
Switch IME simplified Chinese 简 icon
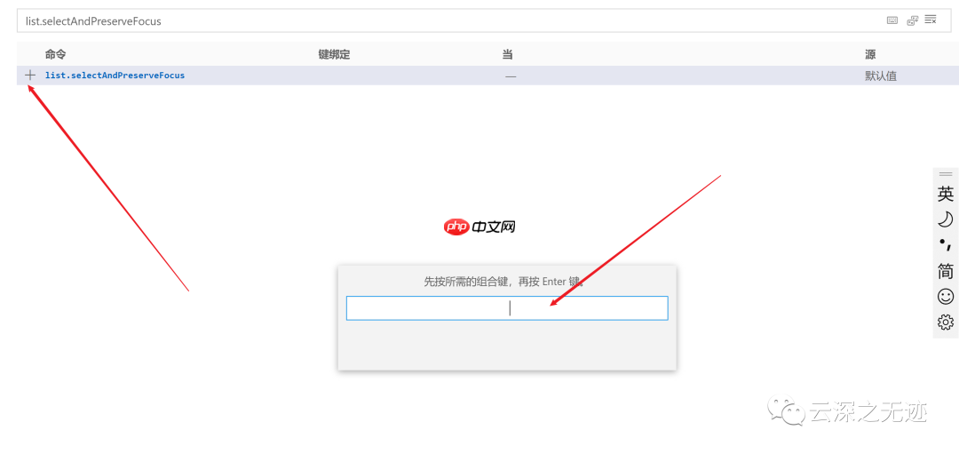click(x=946, y=270)
